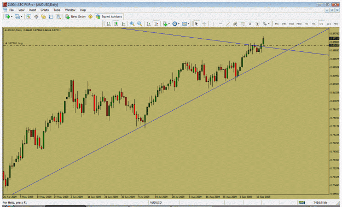Select the Trendline drawing tool
Image resolution: width=342 pixels, height=207 pixels.
pyautogui.click(x=228, y=23)
